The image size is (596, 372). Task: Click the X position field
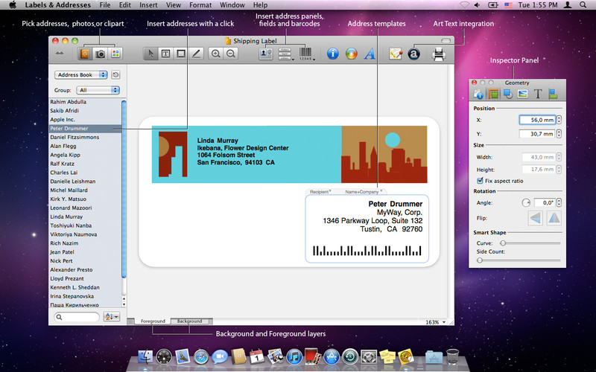pos(537,120)
